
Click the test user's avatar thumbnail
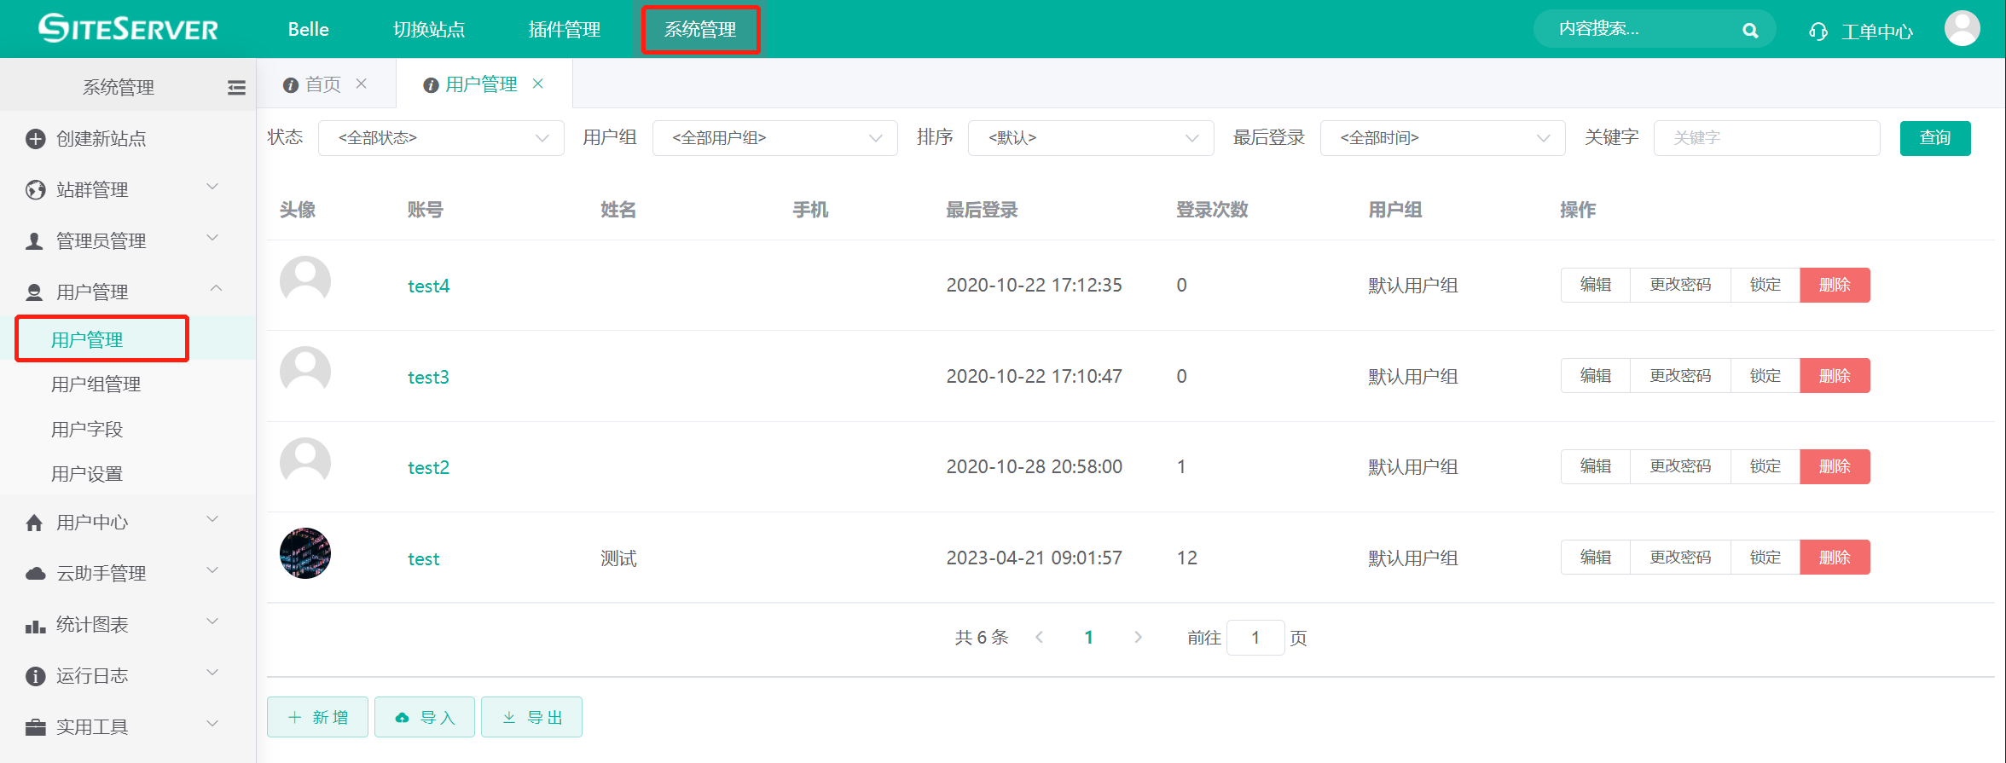click(305, 553)
